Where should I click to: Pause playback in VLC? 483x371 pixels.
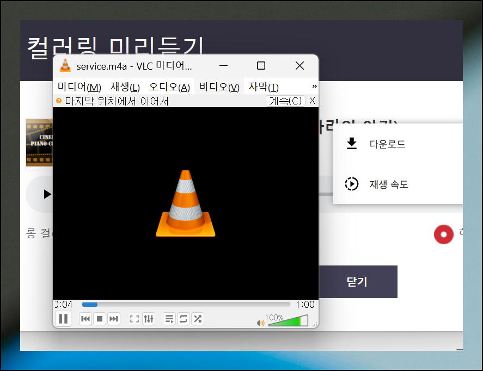tap(63, 319)
